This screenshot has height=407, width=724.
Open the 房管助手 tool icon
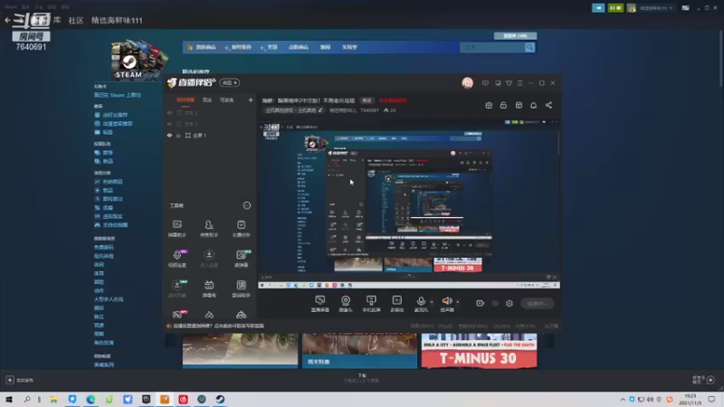click(x=209, y=229)
